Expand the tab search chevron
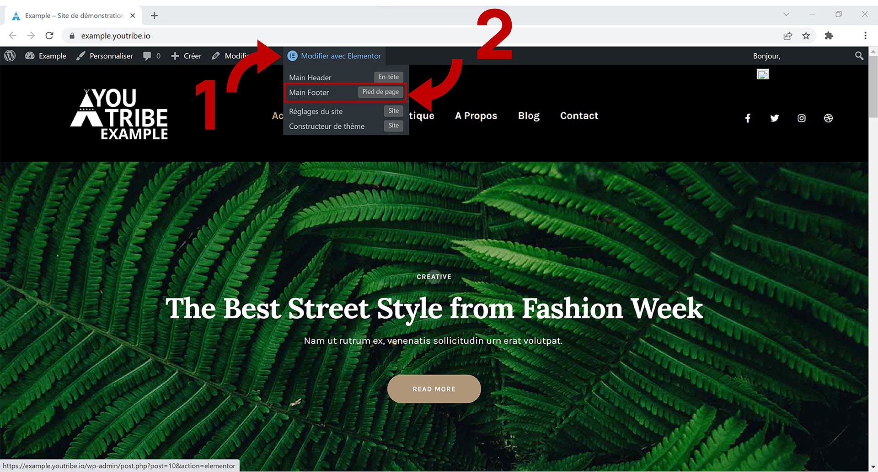This screenshot has height=472, width=878. point(786,15)
